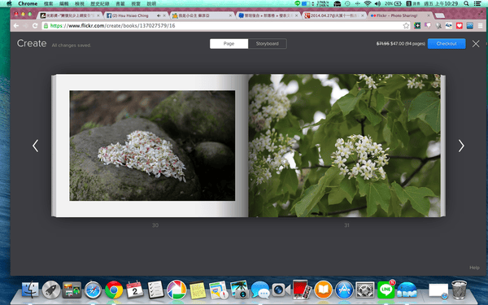The height and width of the screenshot is (305, 488).
Task: Open a new Chrome tab
Action: click(440, 15)
